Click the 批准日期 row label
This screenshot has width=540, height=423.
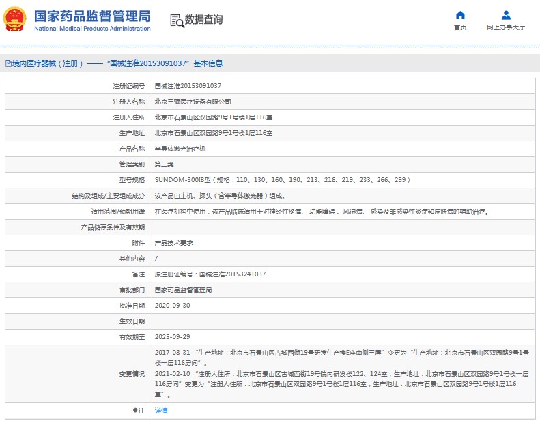[x=132, y=305]
